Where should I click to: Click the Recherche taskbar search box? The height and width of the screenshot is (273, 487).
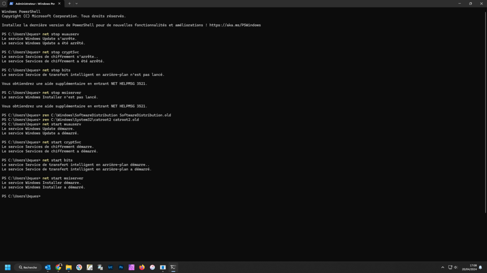[28, 267]
